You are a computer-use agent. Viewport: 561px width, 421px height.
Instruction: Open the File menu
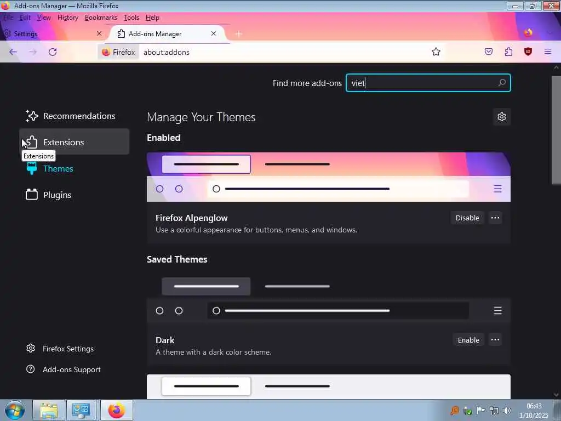[x=8, y=18]
